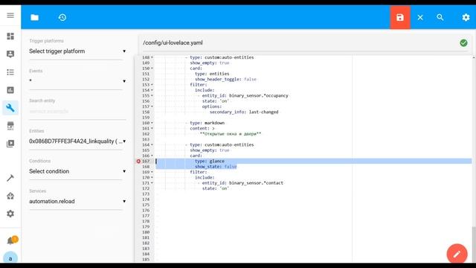Screen dimensions: 476x268
Task: Click the /config/ui-lovelace.yaml file path
Action: tap(173, 43)
